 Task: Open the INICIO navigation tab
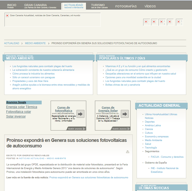(12, 6)
